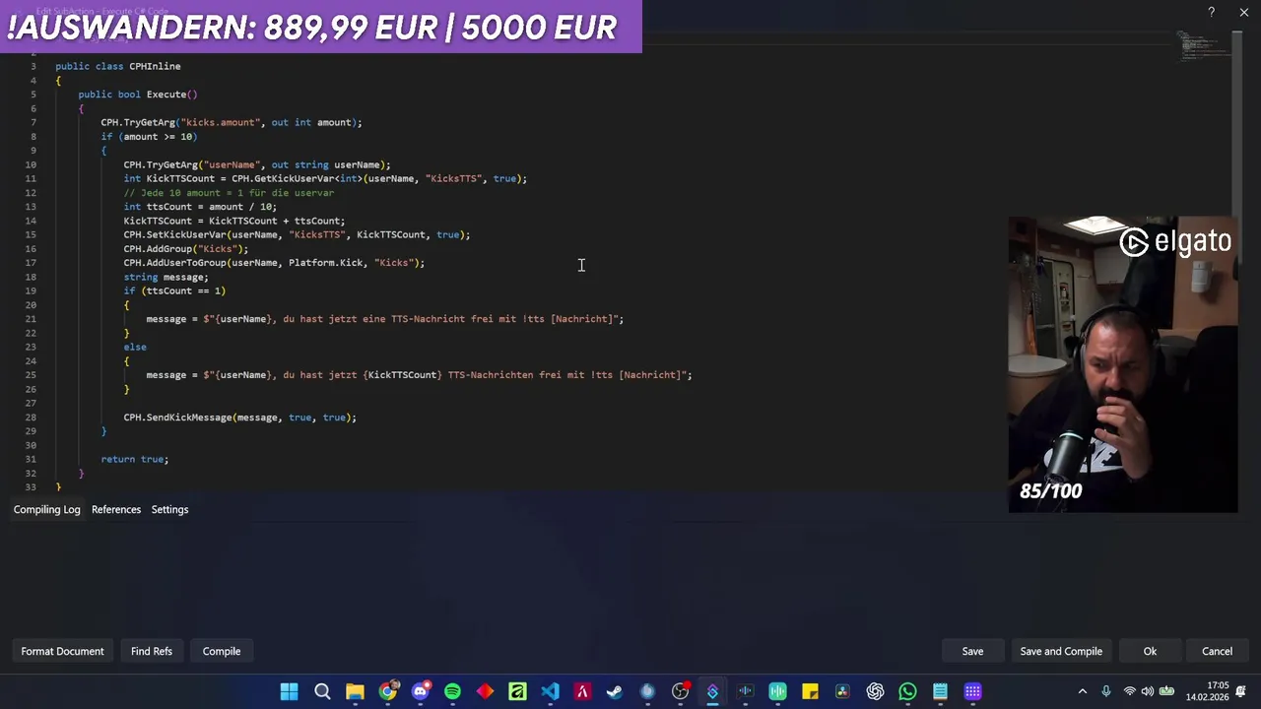1261x709 pixels.
Task: Open Discord from the taskbar
Action: pos(420,691)
